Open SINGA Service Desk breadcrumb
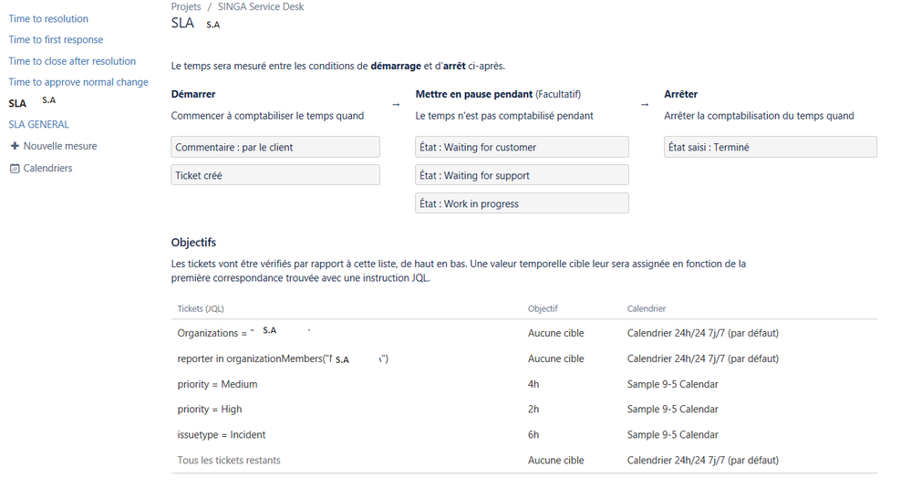The image size is (911, 488). point(261,6)
